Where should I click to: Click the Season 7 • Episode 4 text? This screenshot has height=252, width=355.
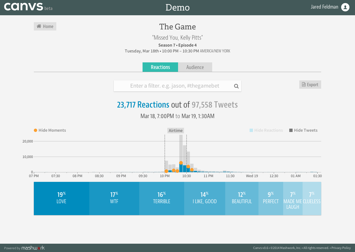tap(177, 45)
